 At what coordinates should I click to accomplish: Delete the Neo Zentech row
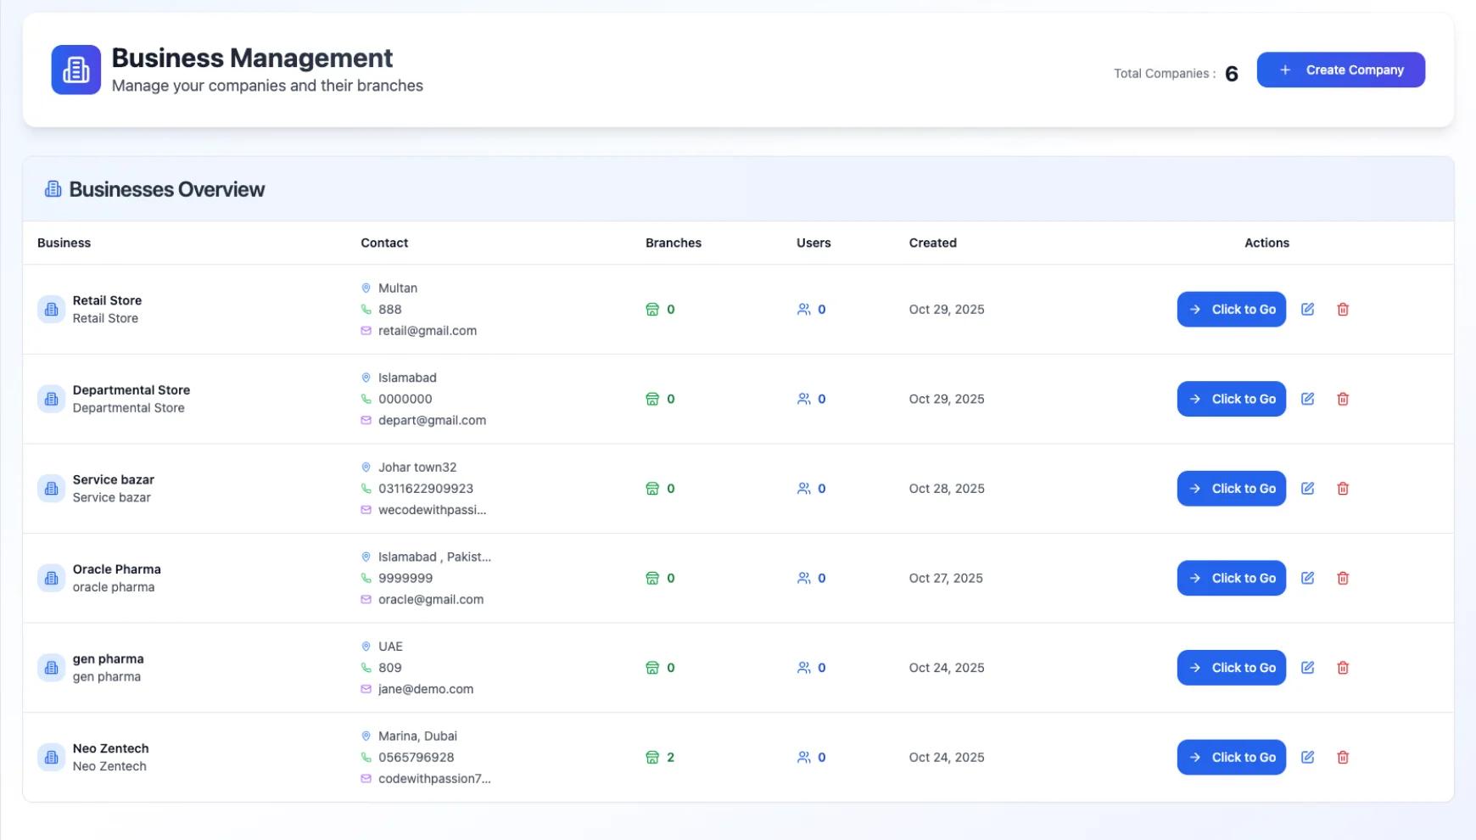pos(1343,757)
